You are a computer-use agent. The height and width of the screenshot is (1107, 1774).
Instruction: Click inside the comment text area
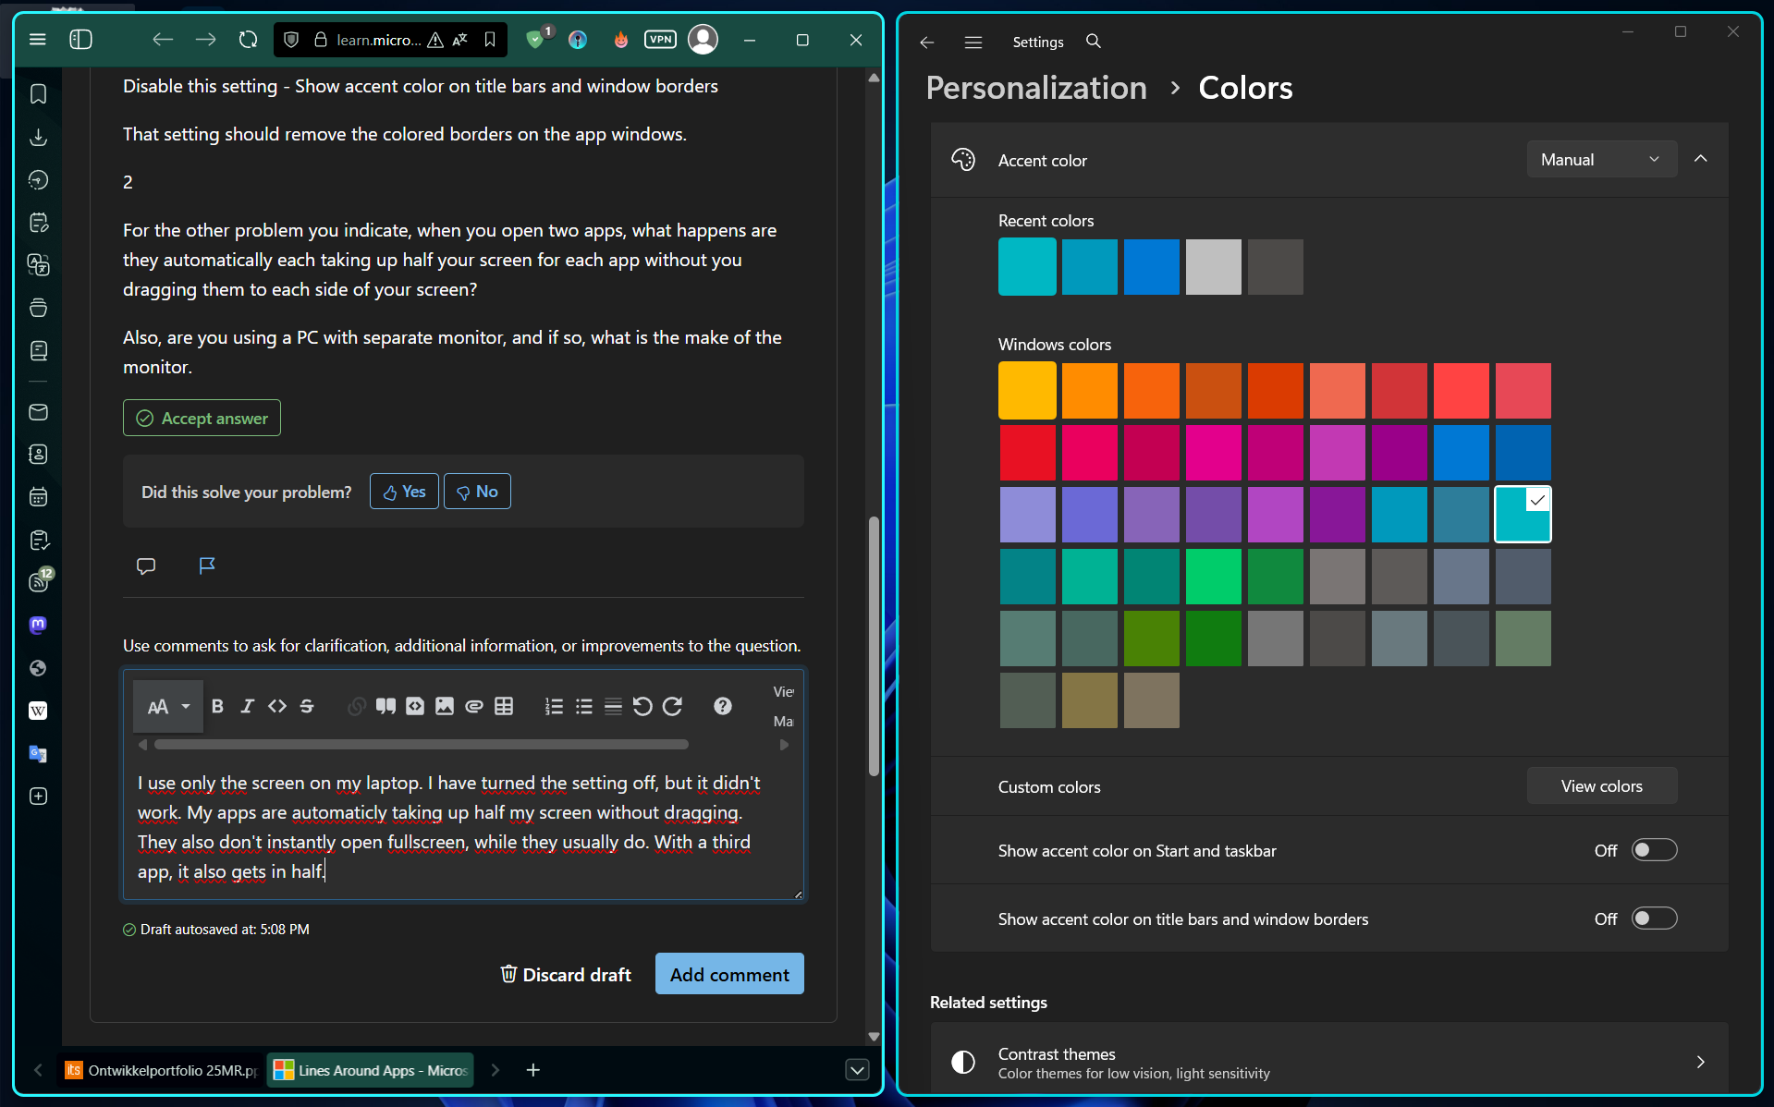(x=462, y=827)
